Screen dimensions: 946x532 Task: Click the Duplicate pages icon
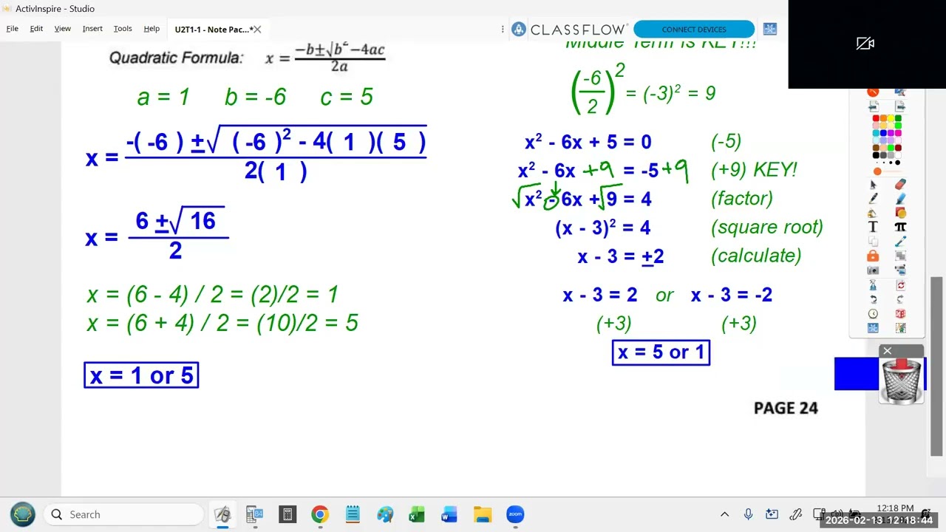[x=873, y=240]
